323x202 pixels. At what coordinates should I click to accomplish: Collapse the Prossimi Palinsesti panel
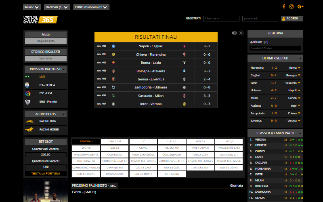tap(63, 69)
